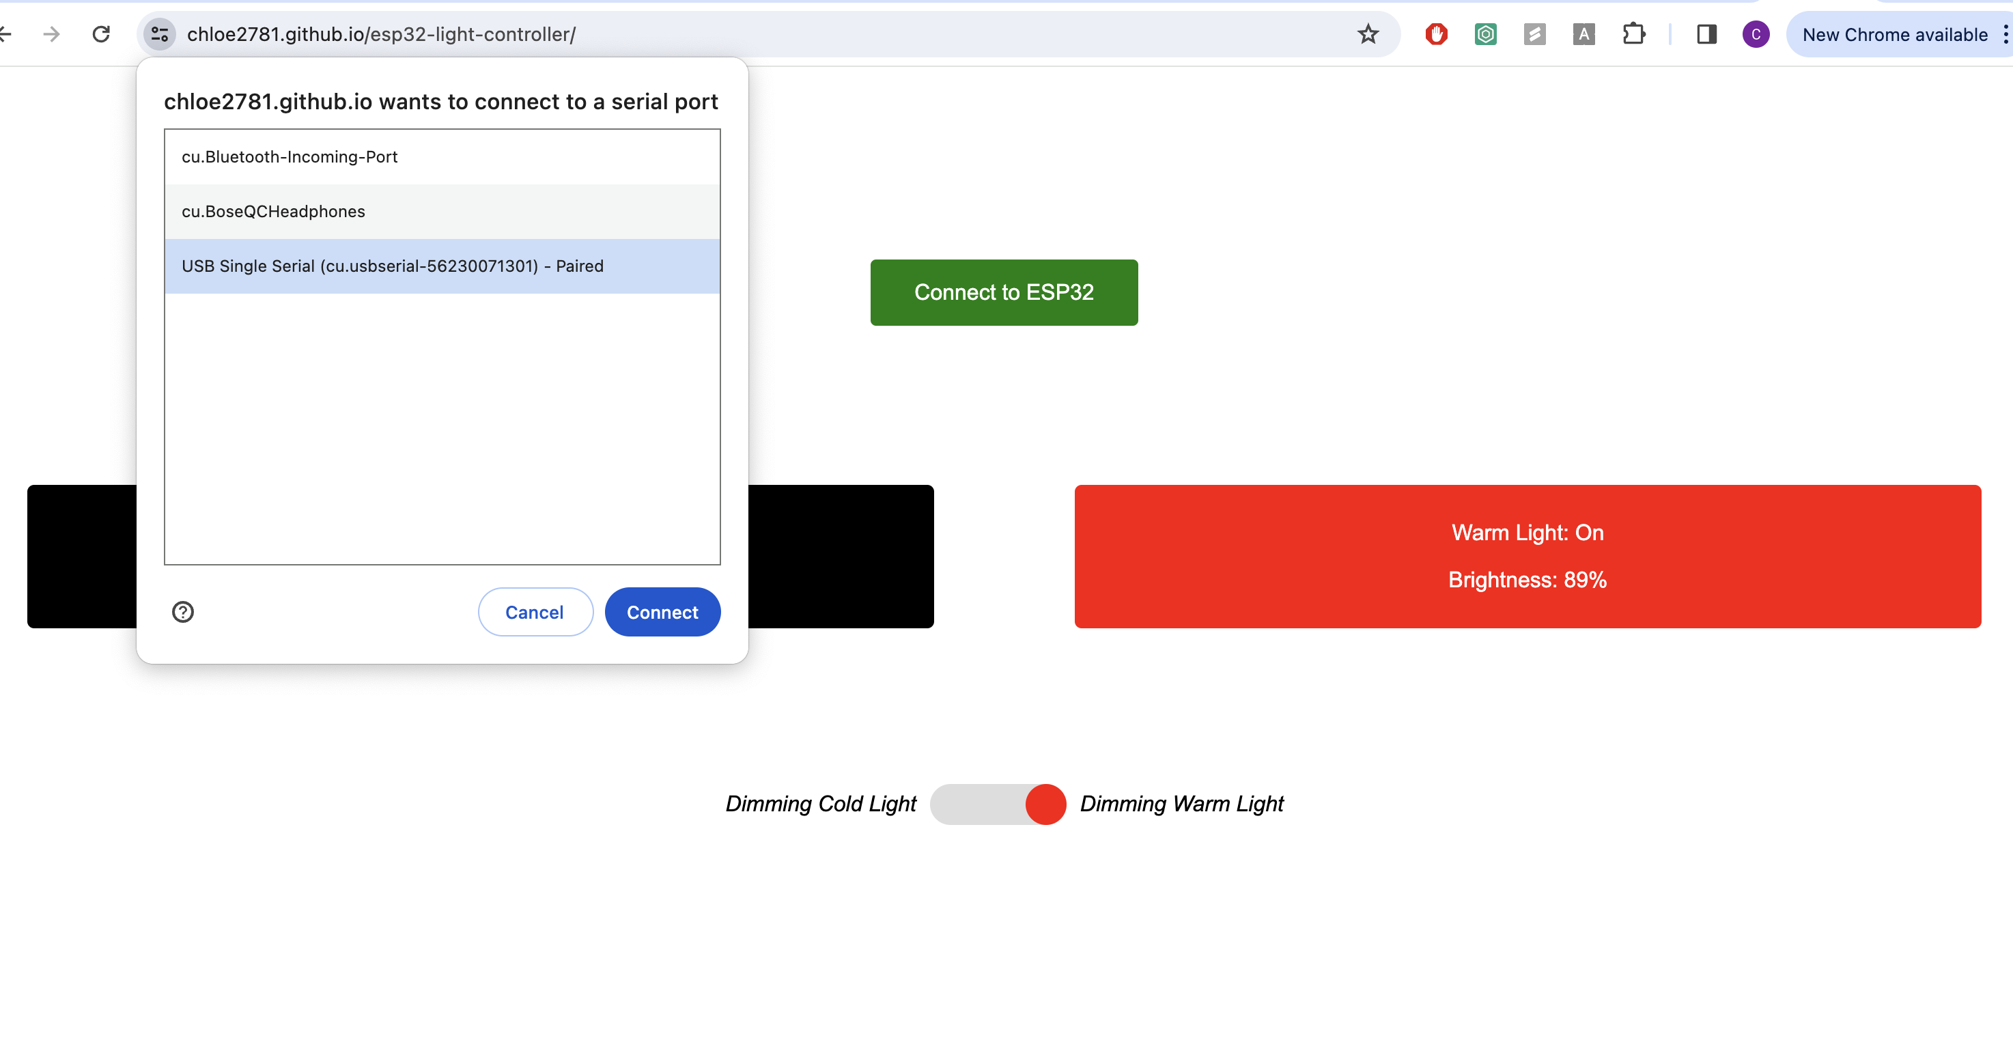Reload the page with the refresh icon
Image resolution: width=2013 pixels, height=1064 pixels.
pos(101,34)
